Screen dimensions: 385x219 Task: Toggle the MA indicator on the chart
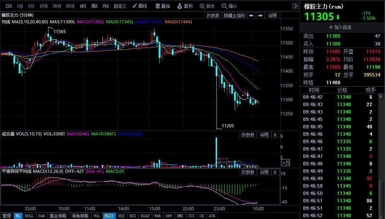pos(18,216)
